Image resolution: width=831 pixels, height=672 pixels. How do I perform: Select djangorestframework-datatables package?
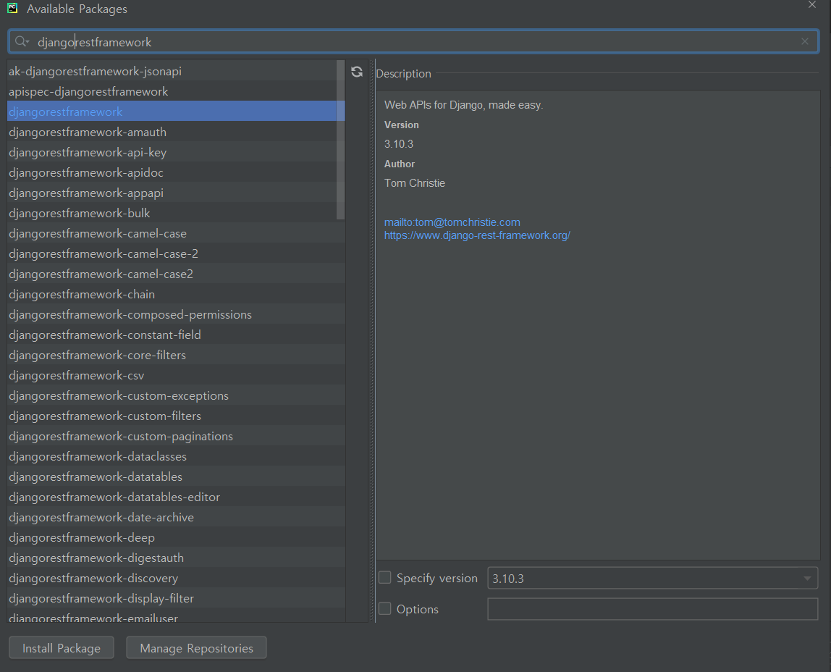175,476
